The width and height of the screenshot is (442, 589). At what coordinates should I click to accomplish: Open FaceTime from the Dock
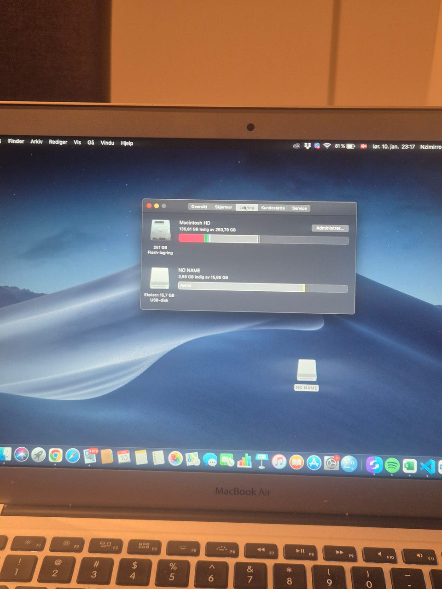point(227,460)
